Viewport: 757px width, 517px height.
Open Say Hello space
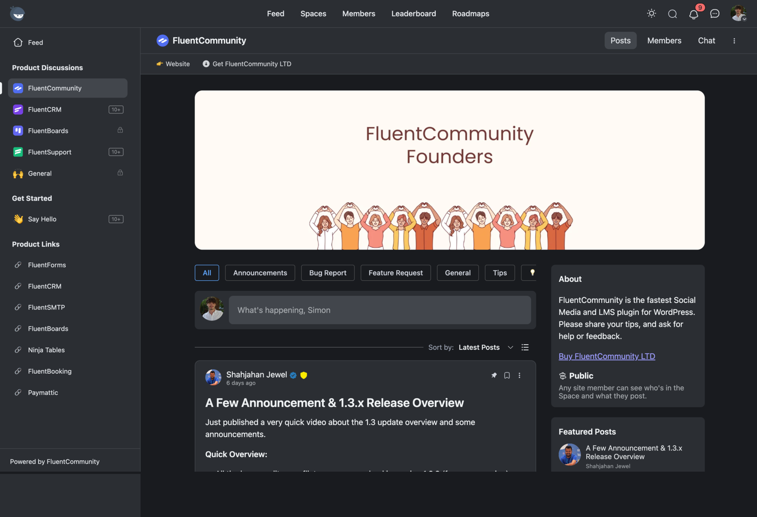click(68, 219)
